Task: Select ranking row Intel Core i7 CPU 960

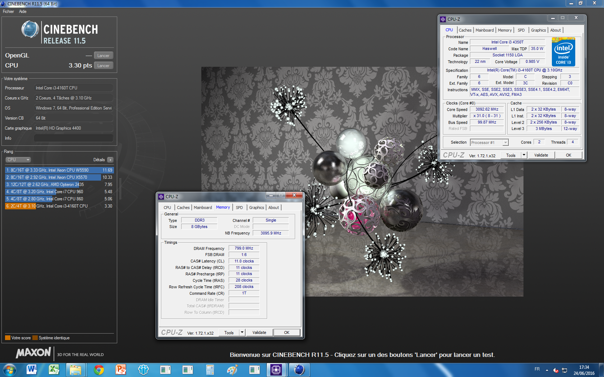Action: tap(59, 192)
